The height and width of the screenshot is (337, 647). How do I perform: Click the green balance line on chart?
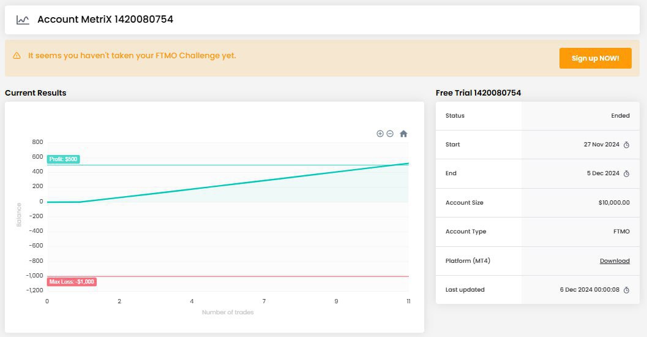(x=245, y=183)
